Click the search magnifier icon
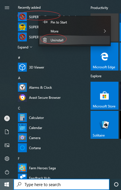This screenshot has height=190, width=121. [x=19, y=184]
